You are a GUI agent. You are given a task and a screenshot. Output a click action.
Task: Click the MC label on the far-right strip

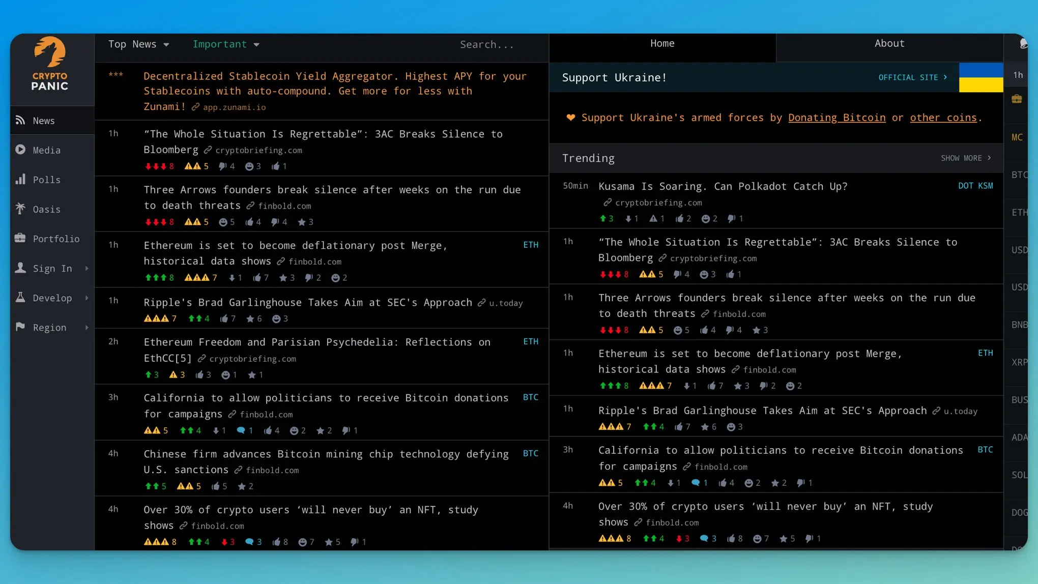coord(1017,137)
